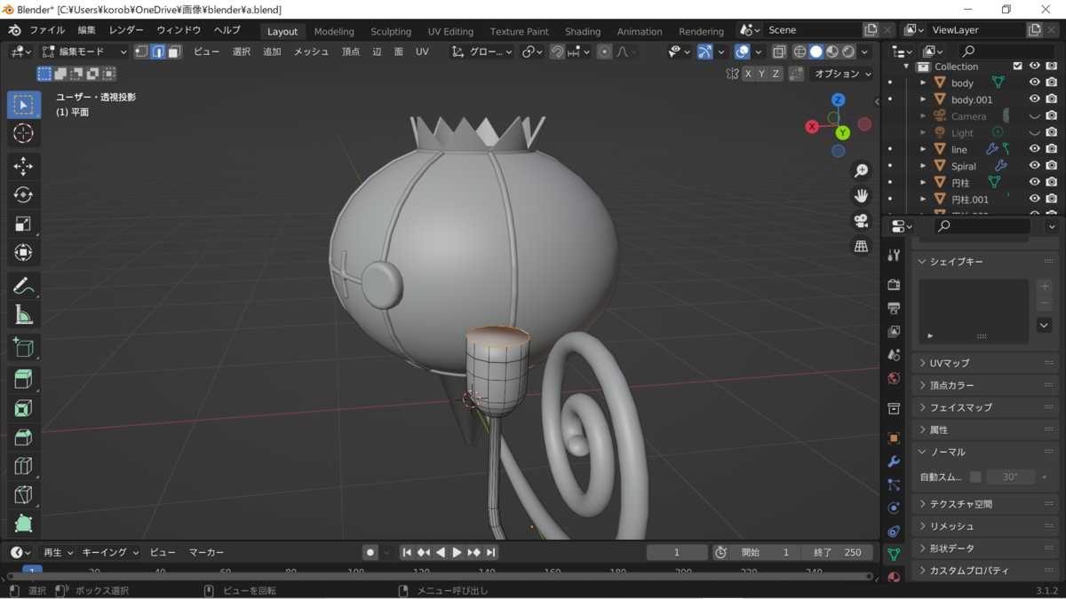Toggle X axis mirror
Image resolution: width=1066 pixels, height=599 pixels.
[748, 74]
